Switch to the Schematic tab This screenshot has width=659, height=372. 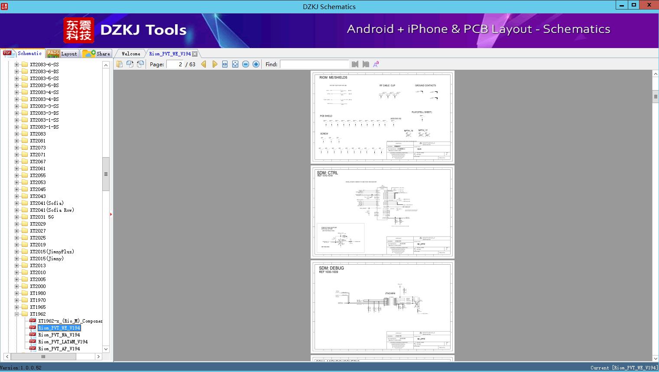pos(23,53)
